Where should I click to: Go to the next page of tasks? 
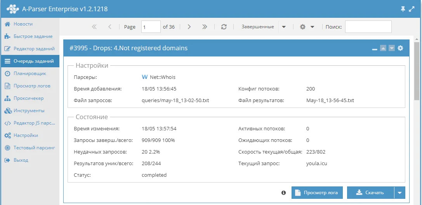tap(189, 27)
